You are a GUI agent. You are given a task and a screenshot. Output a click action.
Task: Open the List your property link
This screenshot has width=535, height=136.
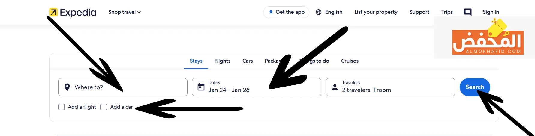tap(376, 12)
